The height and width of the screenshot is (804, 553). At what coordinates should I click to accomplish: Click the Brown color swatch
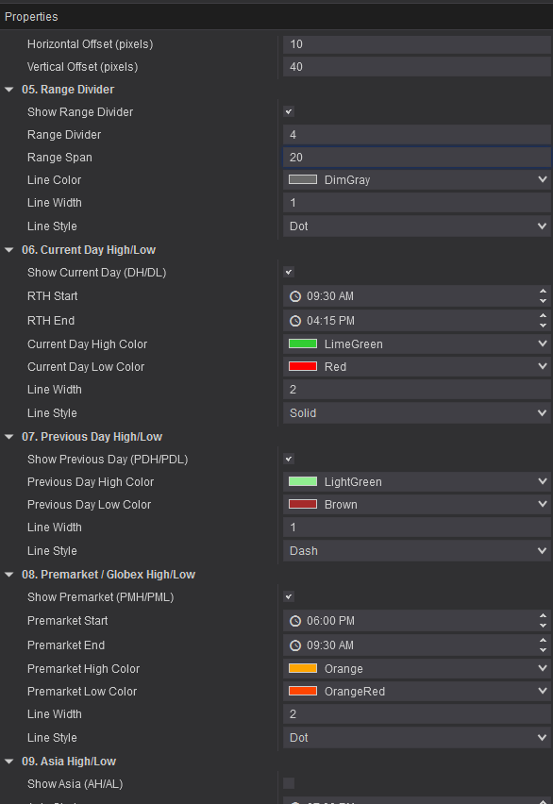(x=303, y=505)
